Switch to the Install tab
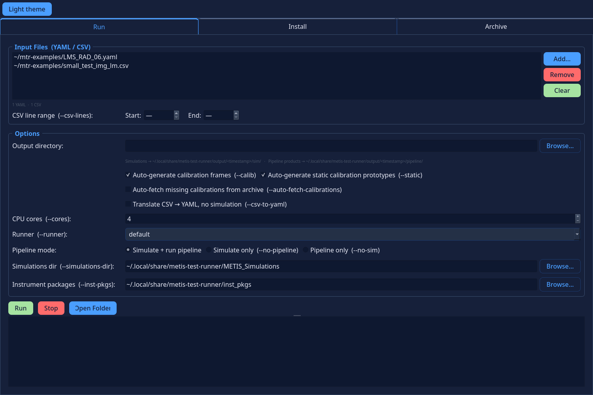This screenshot has height=395, width=593. 297,27
